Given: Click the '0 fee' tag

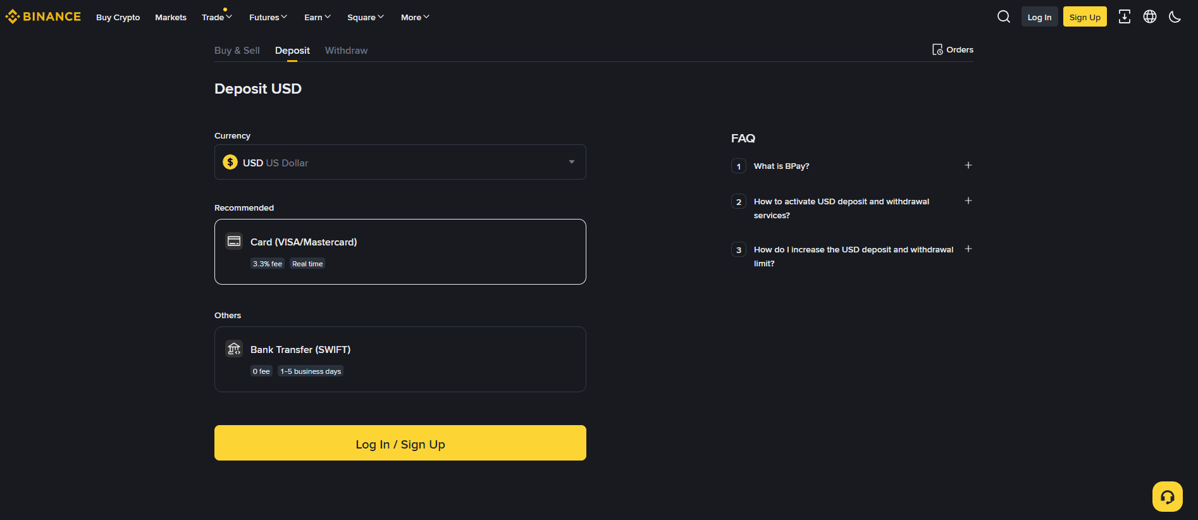Looking at the screenshot, I should coord(261,371).
